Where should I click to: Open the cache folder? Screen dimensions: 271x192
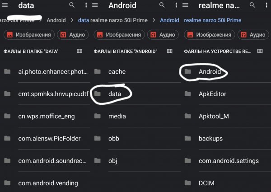click(136, 71)
